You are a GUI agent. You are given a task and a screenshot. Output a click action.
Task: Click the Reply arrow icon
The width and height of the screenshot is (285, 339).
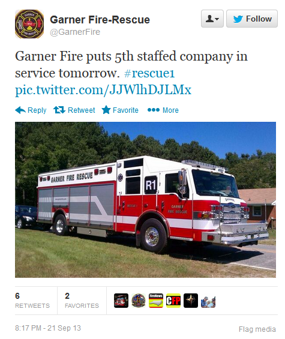click(20, 110)
